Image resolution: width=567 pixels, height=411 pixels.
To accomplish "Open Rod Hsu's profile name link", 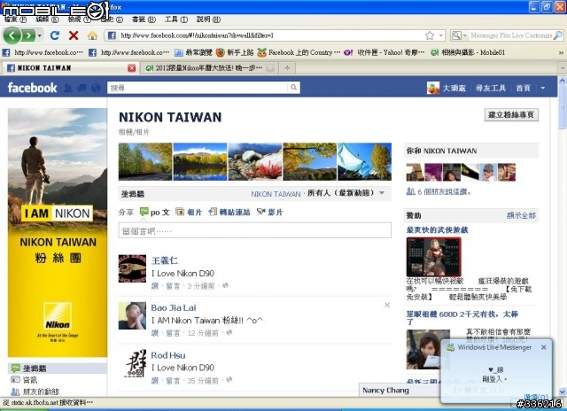I will pyautogui.click(x=168, y=355).
